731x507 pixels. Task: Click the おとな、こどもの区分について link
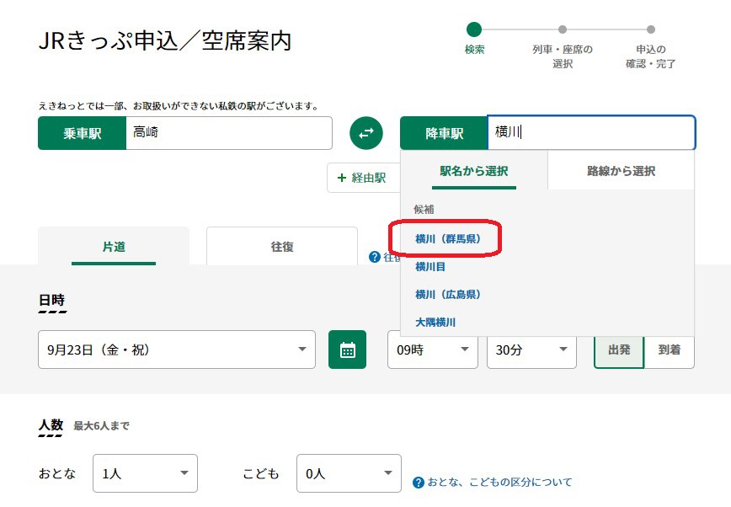pyautogui.click(x=499, y=483)
